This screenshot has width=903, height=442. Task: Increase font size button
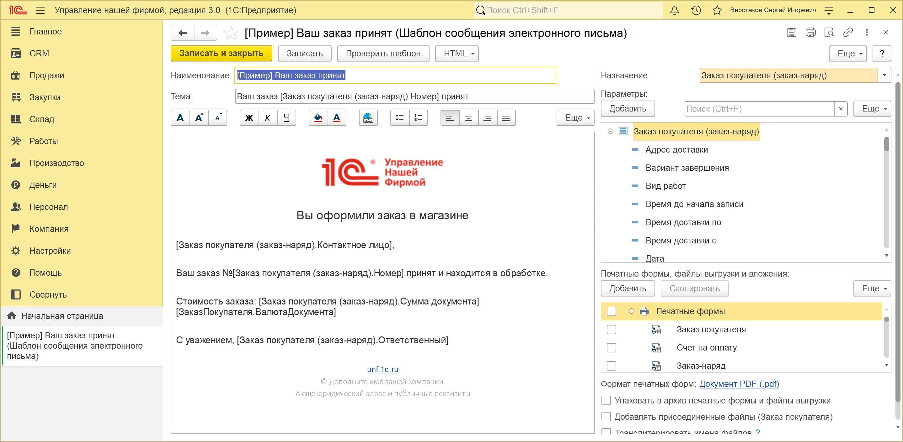pyautogui.click(x=199, y=117)
